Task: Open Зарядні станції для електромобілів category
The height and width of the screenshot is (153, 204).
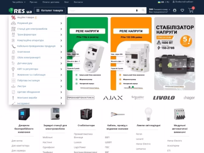Action: [55, 127]
